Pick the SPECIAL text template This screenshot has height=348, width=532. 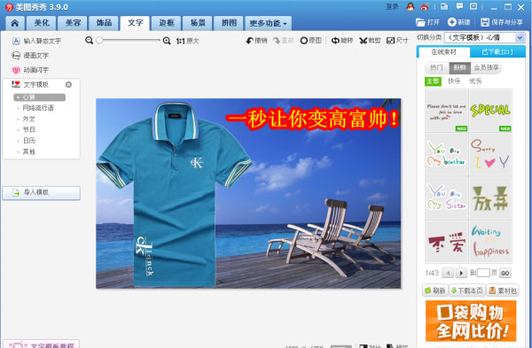pyautogui.click(x=490, y=111)
